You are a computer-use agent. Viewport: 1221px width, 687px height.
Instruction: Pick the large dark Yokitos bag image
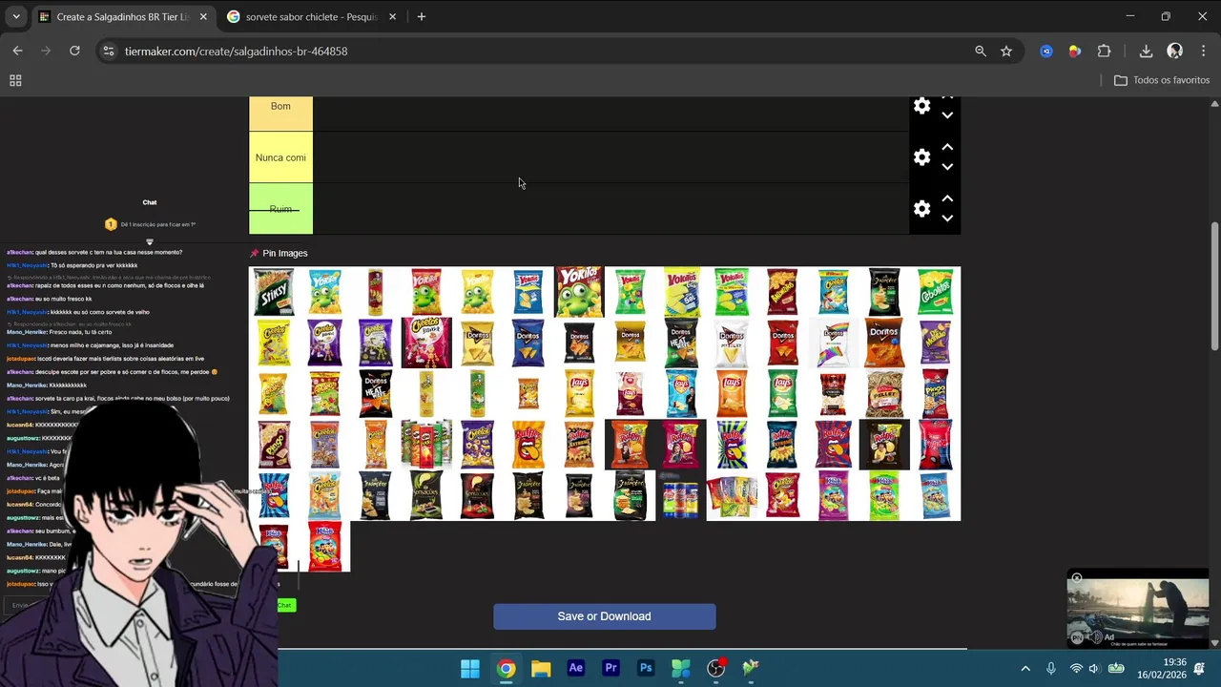pos(579,292)
